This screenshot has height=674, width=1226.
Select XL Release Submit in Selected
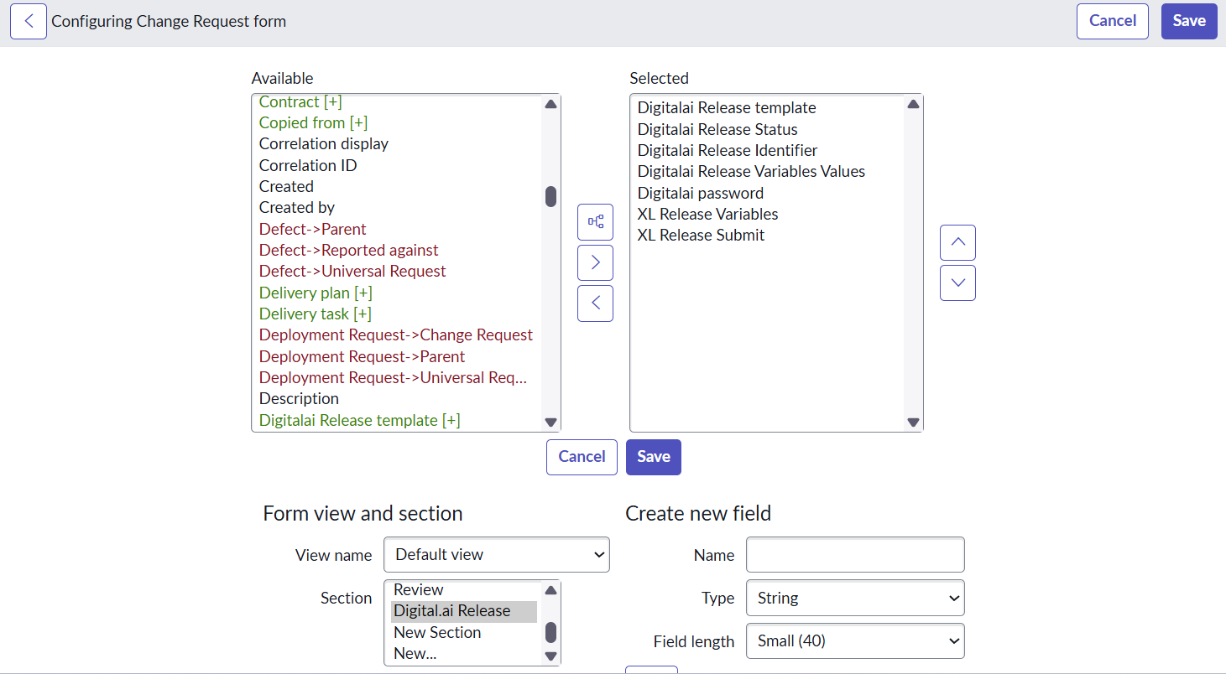click(x=701, y=235)
